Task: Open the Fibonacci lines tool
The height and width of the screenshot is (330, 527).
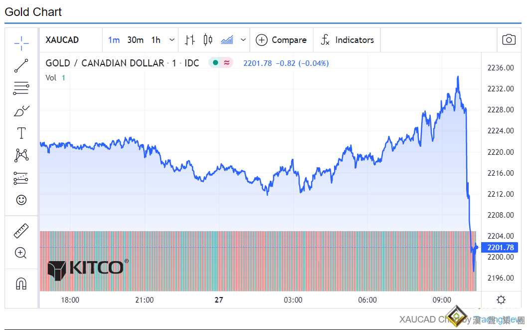Action: (x=21, y=88)
